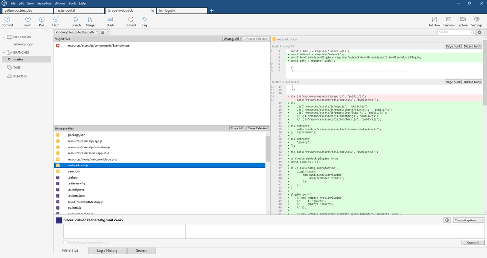Switch to the resto-portal tab

click(79, 11)
